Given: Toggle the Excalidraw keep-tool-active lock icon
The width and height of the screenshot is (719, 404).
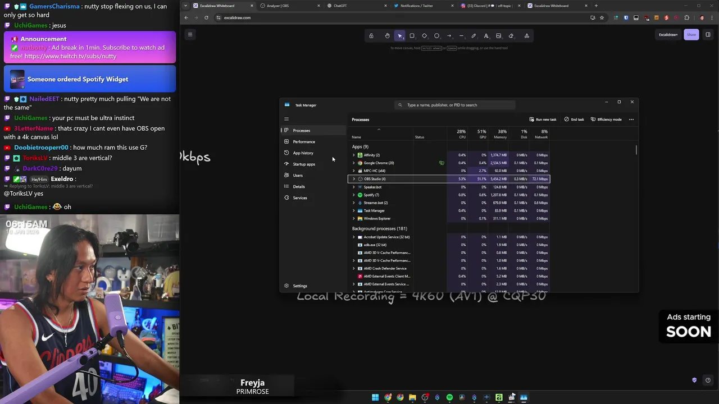Looking at the screenshot, I should pos(371,35).
